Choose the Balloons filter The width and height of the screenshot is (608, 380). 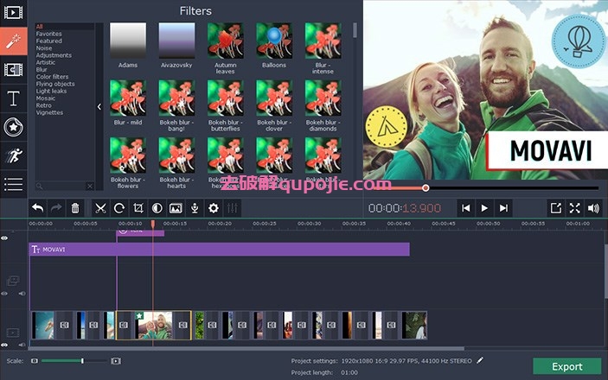(274, 41)
